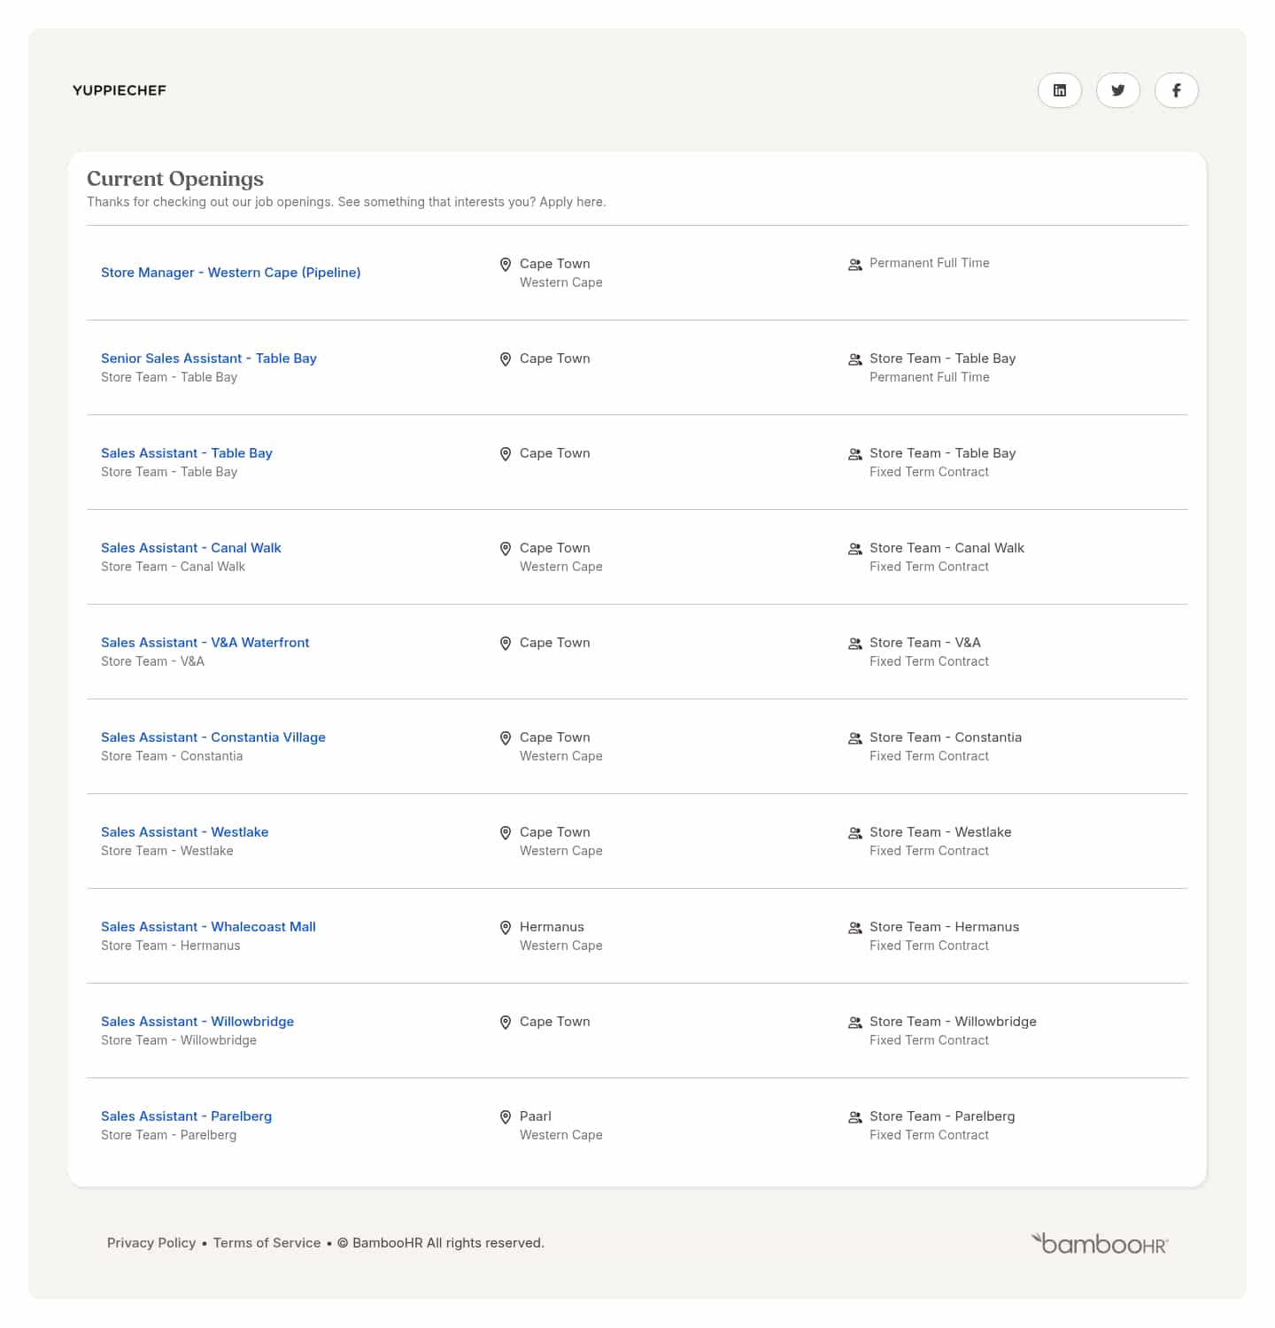Image resolution: width=1275 pixels, height=1328 pixels.
Task: Click 'Store Team - Westlake' department text on right
Action: [940, 832]
